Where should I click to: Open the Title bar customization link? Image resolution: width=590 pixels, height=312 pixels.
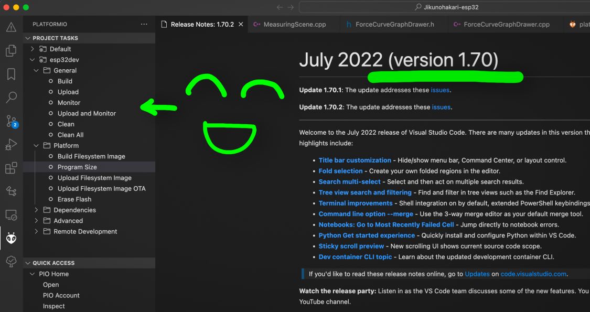pyautogui.click(x=355, y=160)
